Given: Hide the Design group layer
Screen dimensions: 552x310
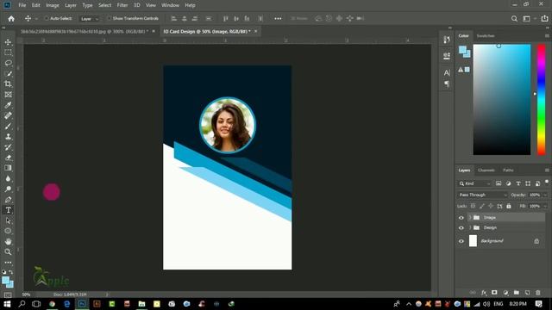Looking at the screenshot, I should point(461,227).
